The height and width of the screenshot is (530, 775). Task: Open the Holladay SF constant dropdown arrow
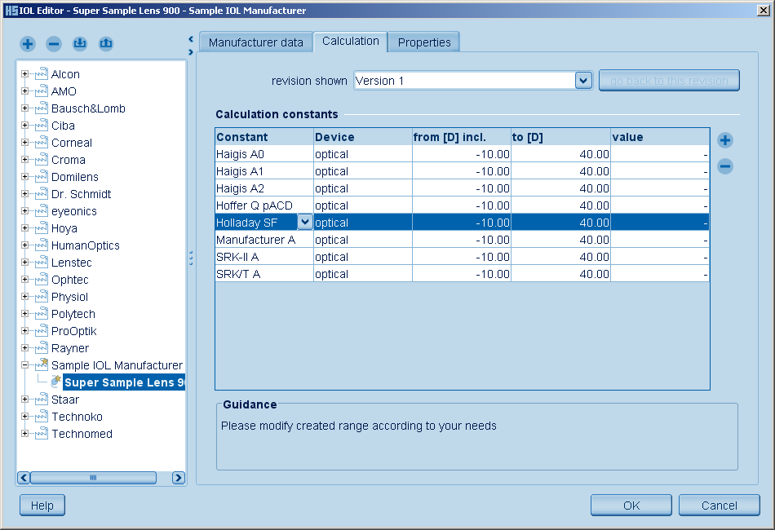point(304,222)
